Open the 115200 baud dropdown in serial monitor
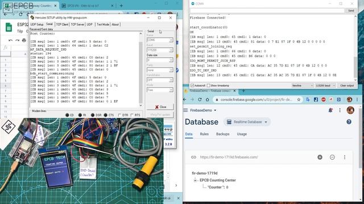364x204 pixels. [325, 86]
